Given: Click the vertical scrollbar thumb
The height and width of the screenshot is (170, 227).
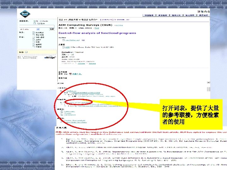Looking at the screenshot, I should click(208, 89).
